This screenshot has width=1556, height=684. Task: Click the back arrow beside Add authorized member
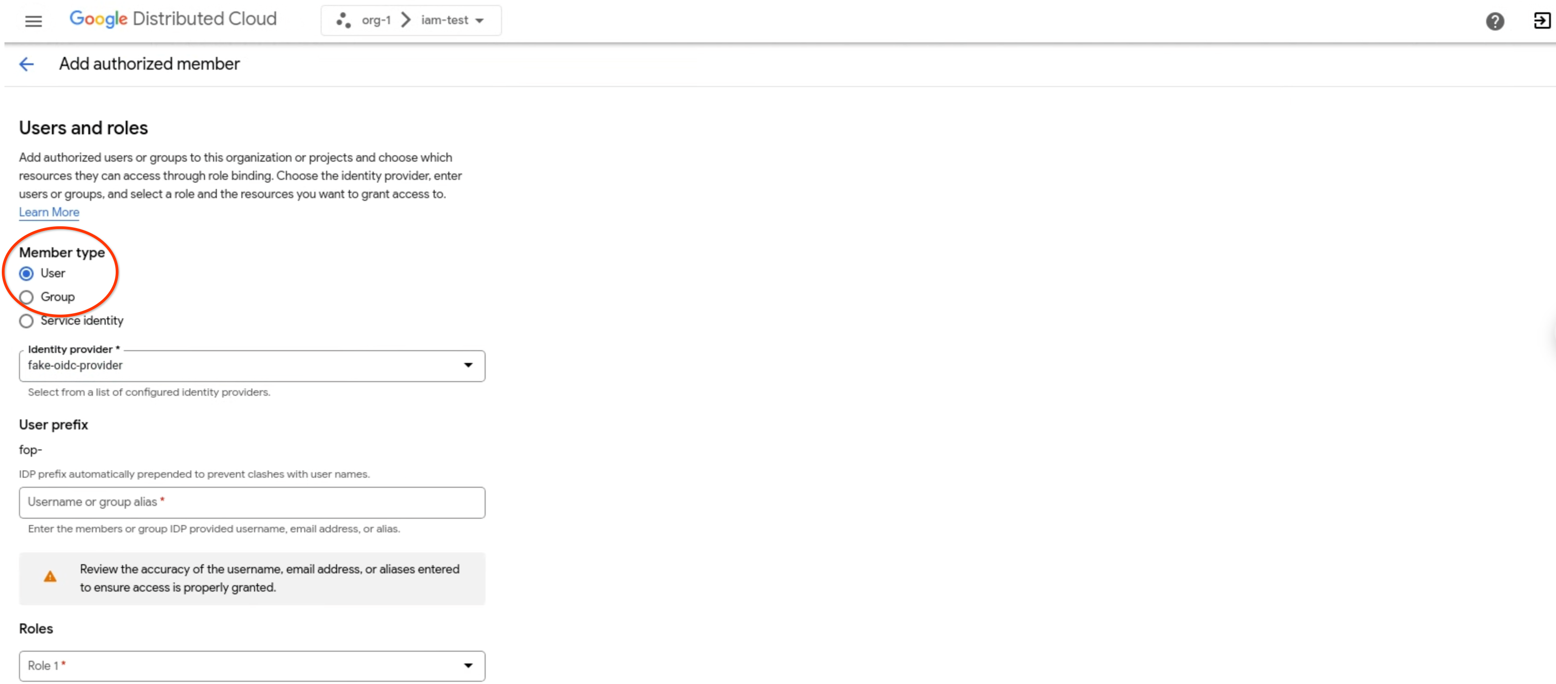[26, 64]
